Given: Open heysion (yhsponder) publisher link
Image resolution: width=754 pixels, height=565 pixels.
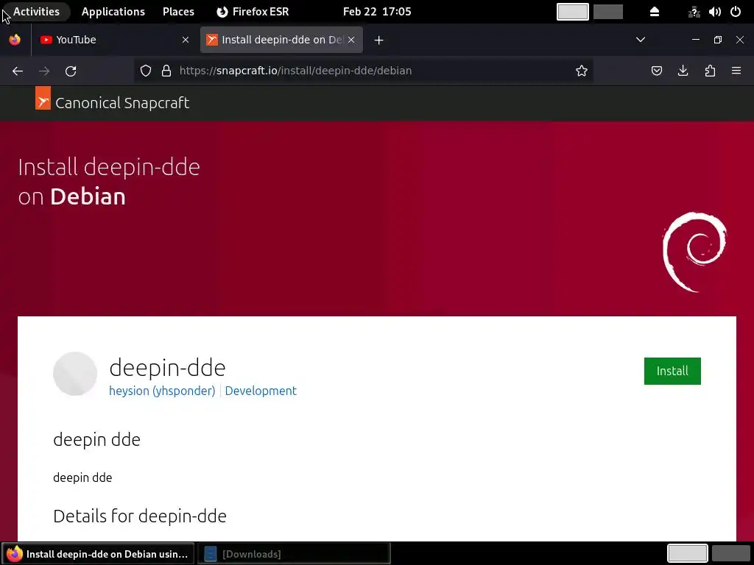Looking at the screenshot, I should (162, 391).
